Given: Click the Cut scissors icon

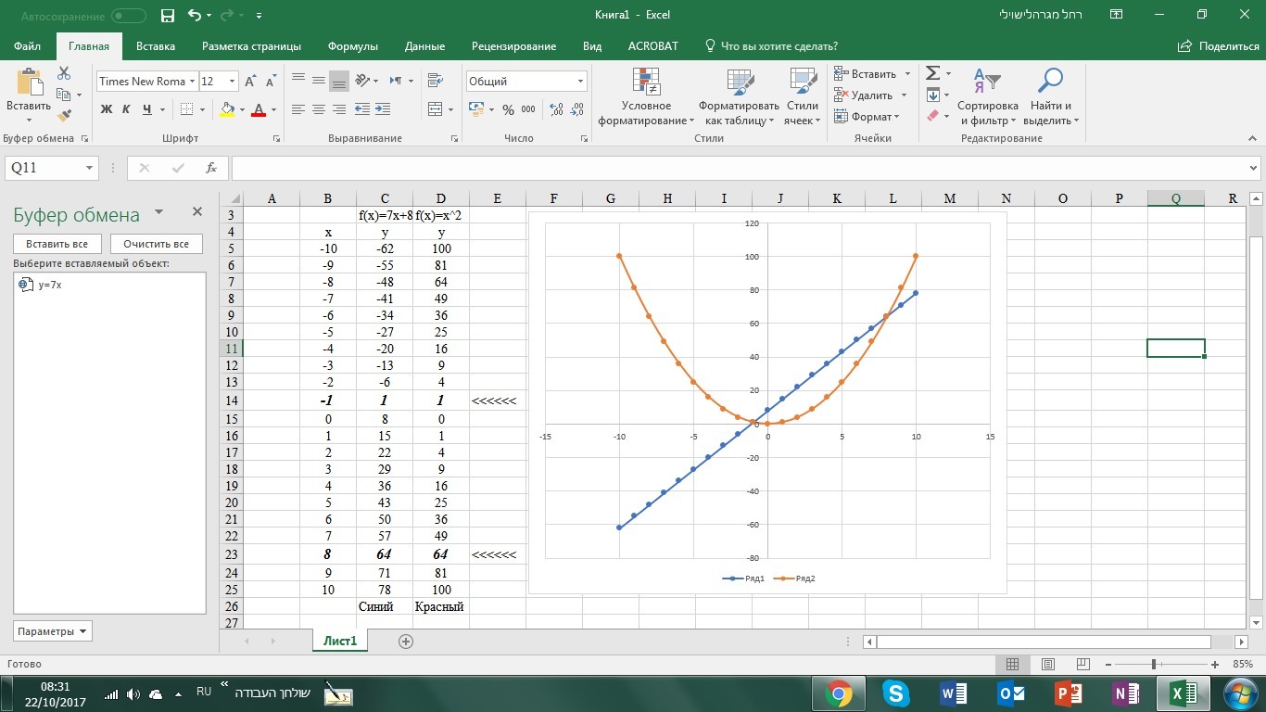Looking at the screenshot, I should pyautogui.click(x=64, y=73).
